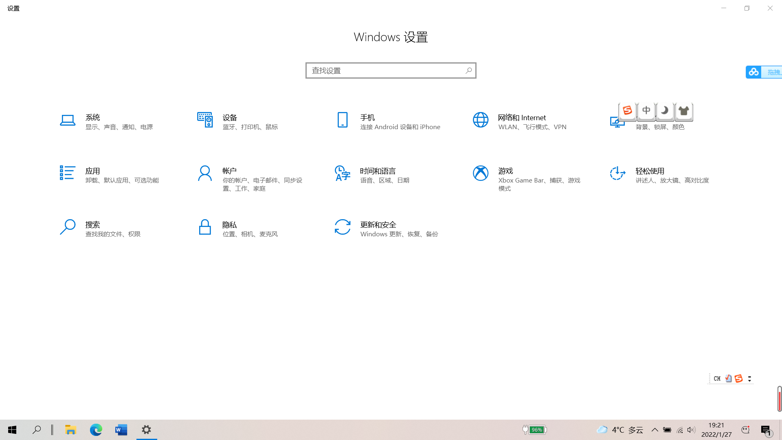Viewport: 782px width, 440px height.
Task: Open the 搜索 magnifier icon
Action: (68, 227)
